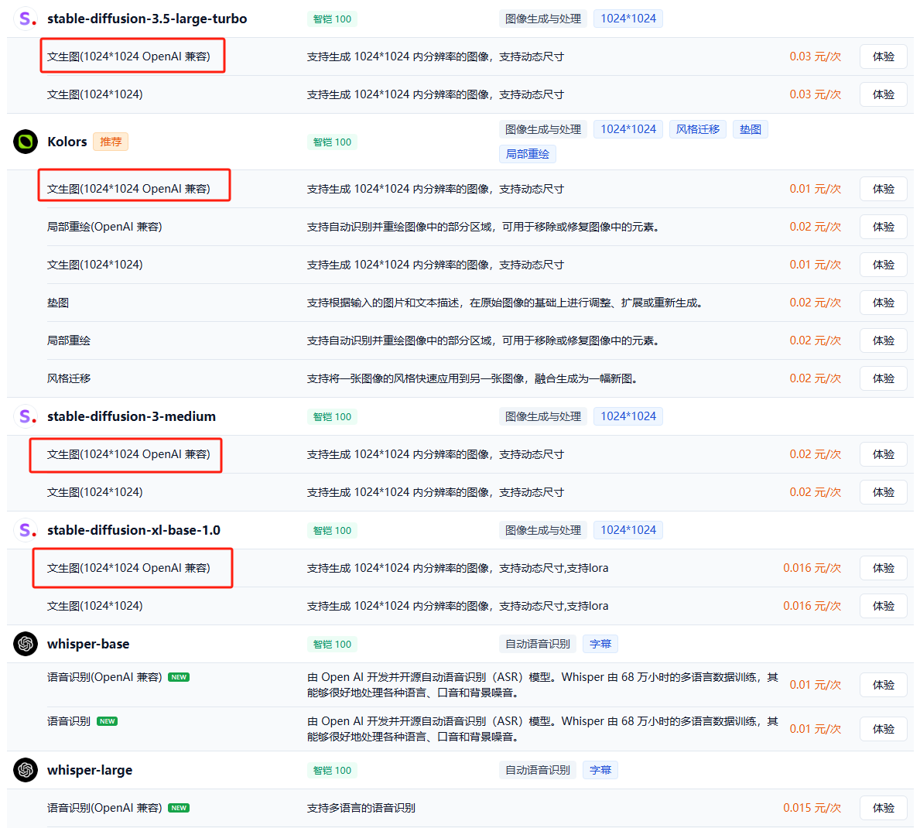The height and width of the screenshot is (828, 920).
Task: Select 语音识别(OpenAI 兼容) label under whisper-base
Action: point(104,677)
